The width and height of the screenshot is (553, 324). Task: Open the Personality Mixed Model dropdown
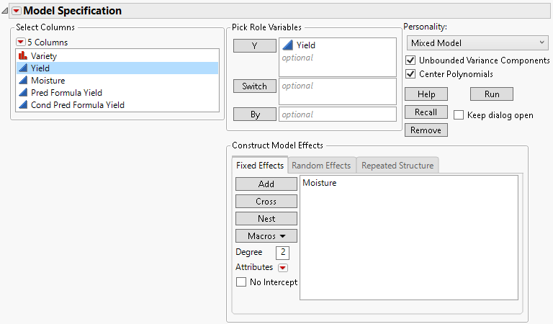(x=477, y=43)
